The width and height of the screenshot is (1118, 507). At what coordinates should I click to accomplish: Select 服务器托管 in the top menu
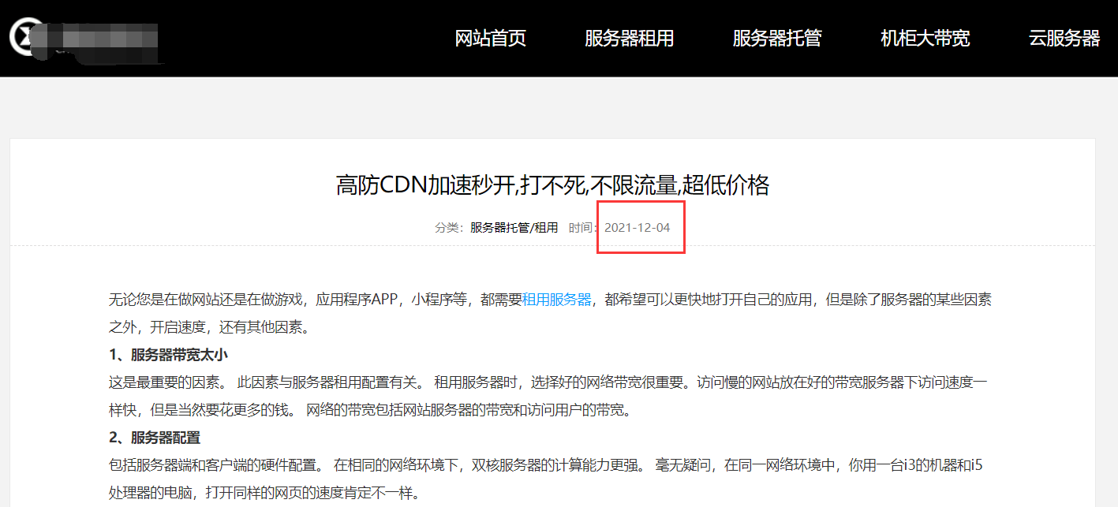click(776, 38)
